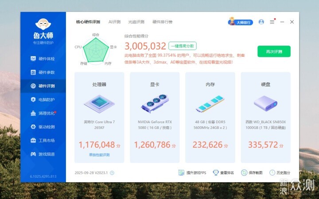Click the help icon beside version date
The width and height of the screenshot is (319, 199).
coord(112,173)
